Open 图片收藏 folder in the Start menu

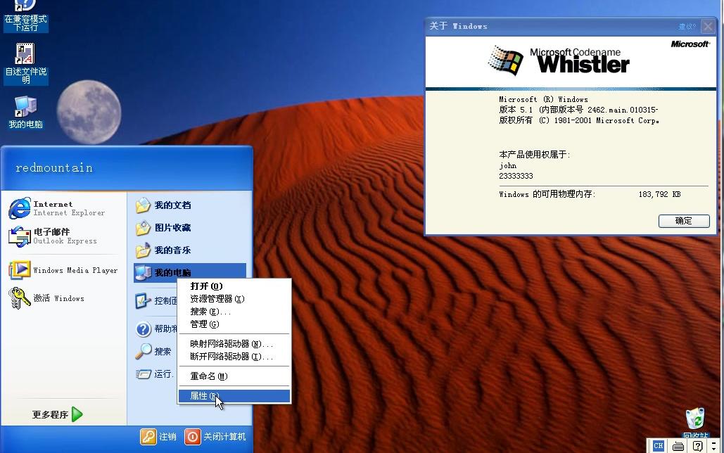pos(189,228)
